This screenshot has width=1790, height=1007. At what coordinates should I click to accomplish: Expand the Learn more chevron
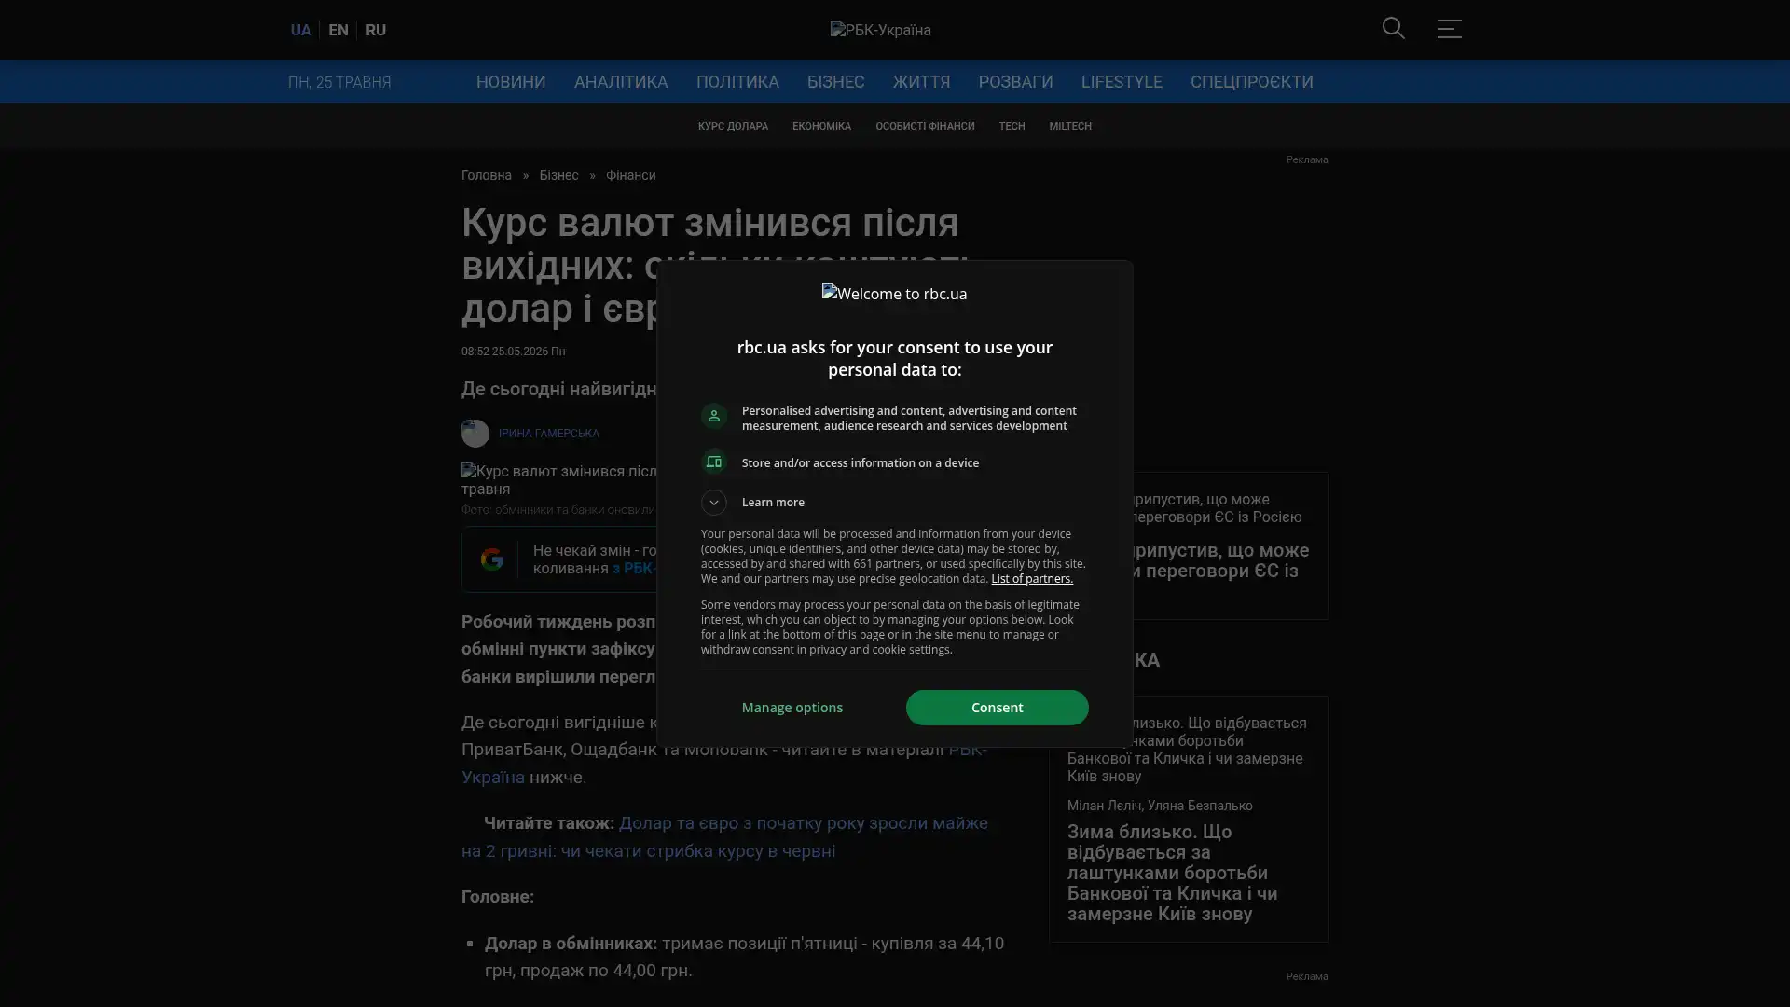713,503
